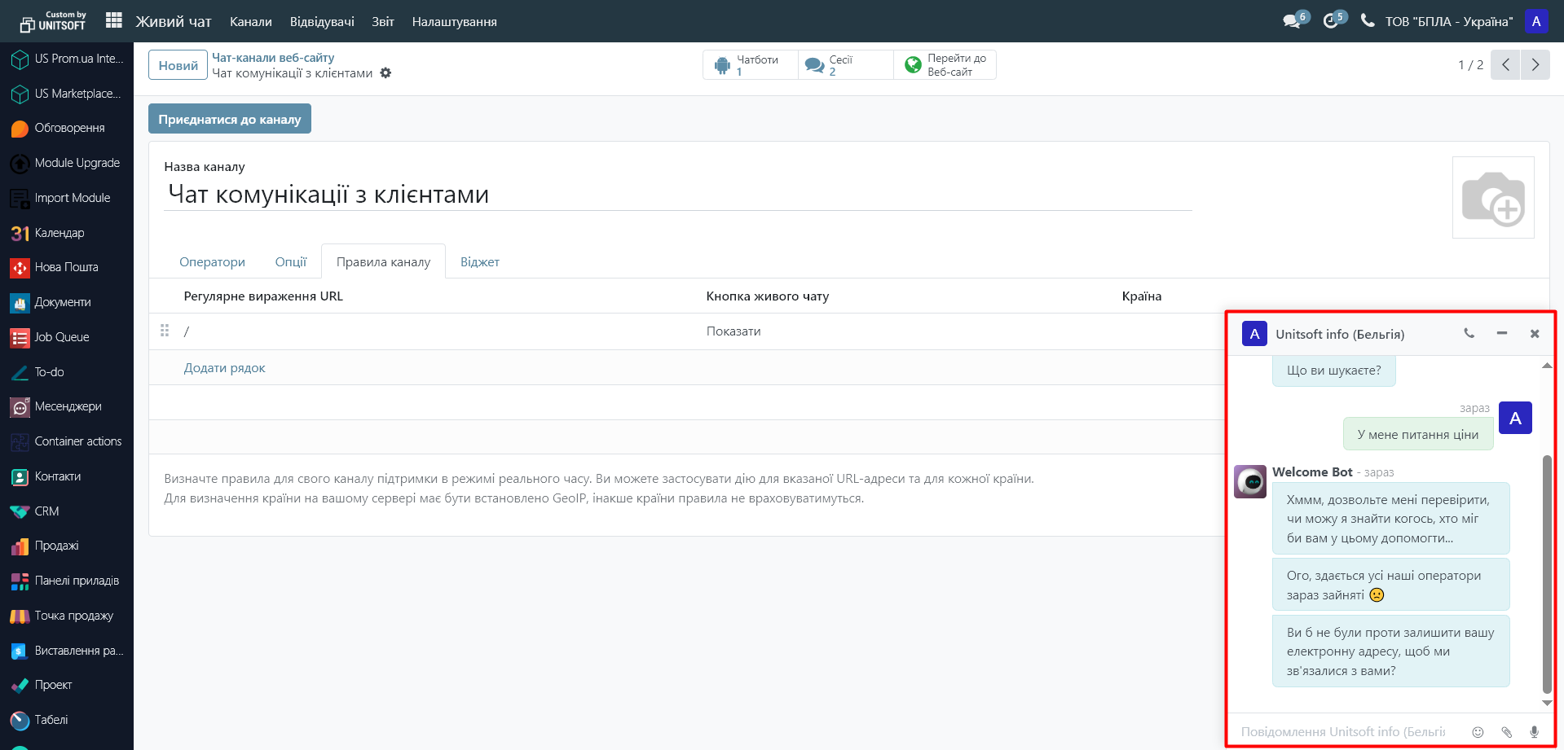Image resolution: width=1564 pixels, height=750 pixels.
Task: Click the microphone voice message icon
Action: click(1534, 732)
